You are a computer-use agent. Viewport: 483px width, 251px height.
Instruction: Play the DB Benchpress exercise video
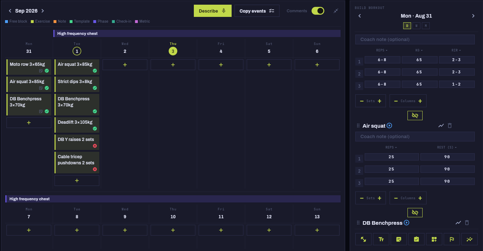[x=406, y=223]
